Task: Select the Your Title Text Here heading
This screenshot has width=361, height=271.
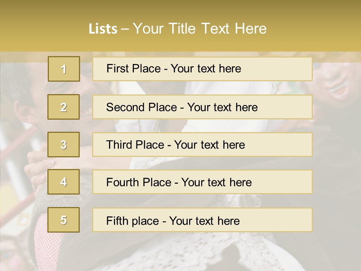Action: tap(200, 29)
